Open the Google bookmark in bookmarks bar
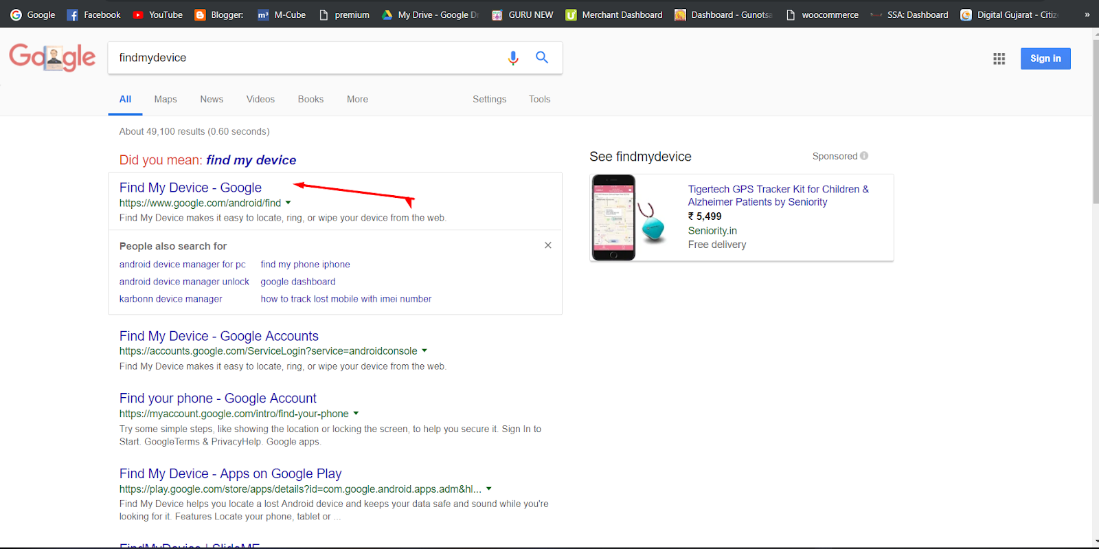This screenshot has height=549, width=1099. 32,14
